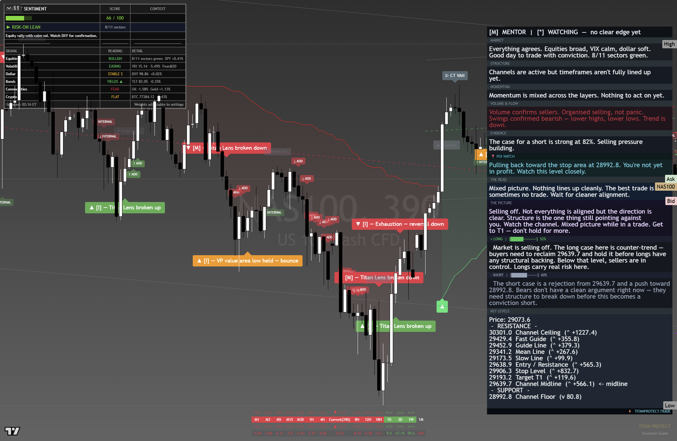This screenshot has width=677, height=441.
Task: Choose the 18H timeframe cell
Action: coord(379,420)
